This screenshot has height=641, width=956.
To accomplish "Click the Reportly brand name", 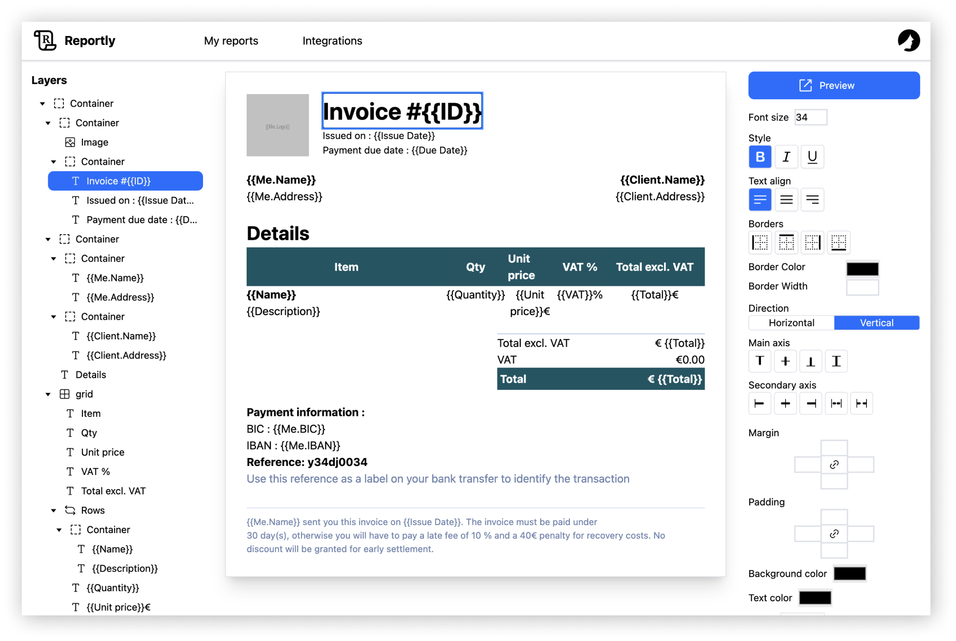I will [90, 41].
